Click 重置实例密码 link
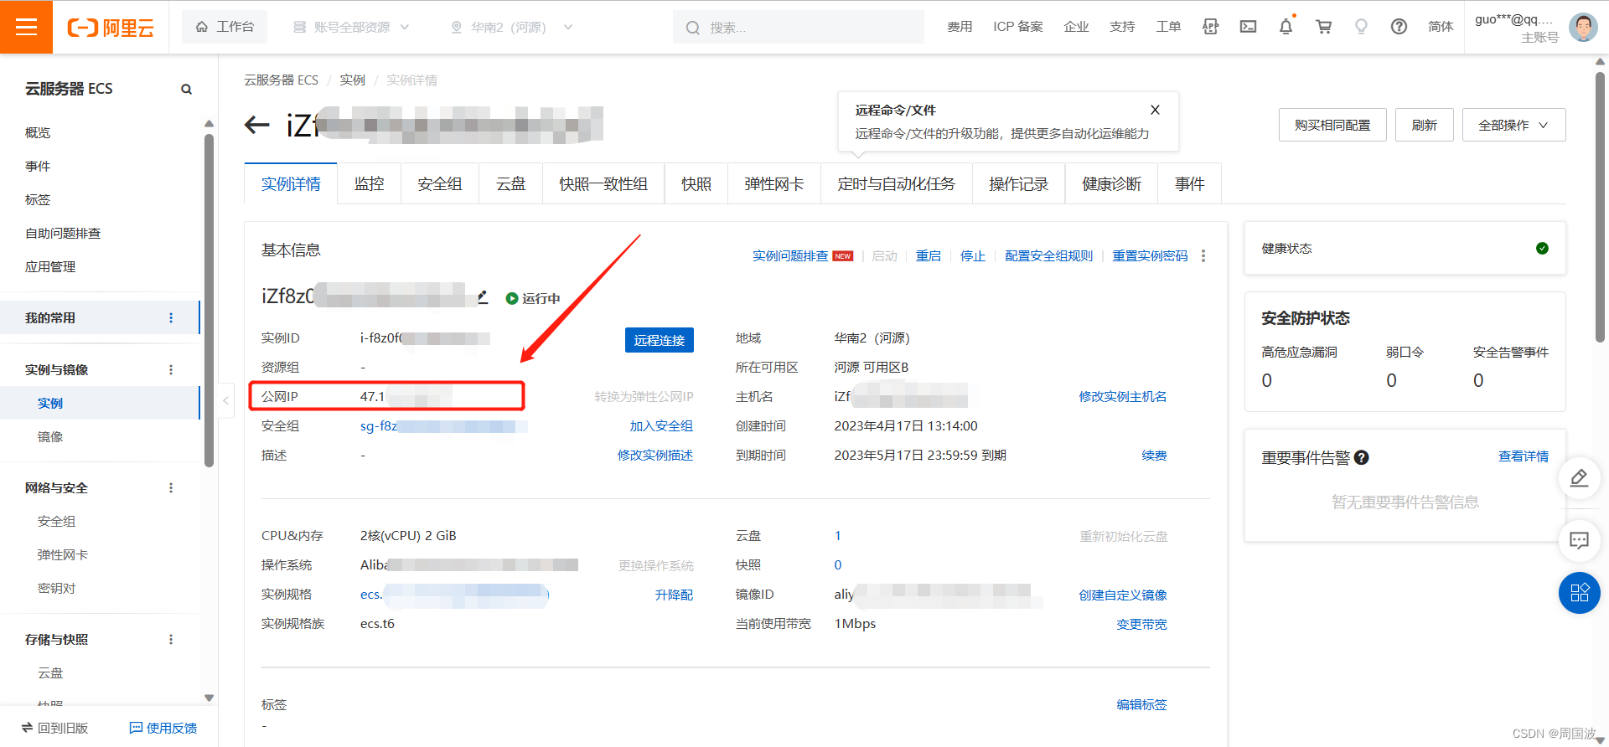The image size is (1609, 747). (x=1150, y=255)
